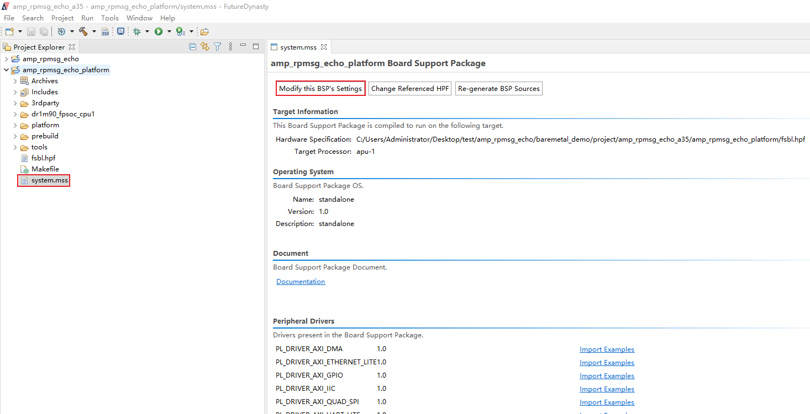
Task: Click the terminal monitor toolbar icon
Action: 120,31
